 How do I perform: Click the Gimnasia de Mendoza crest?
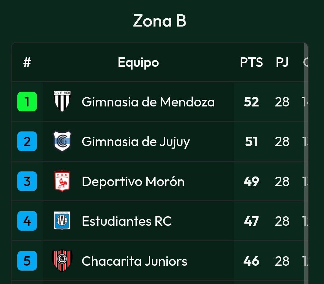point(62,101)
